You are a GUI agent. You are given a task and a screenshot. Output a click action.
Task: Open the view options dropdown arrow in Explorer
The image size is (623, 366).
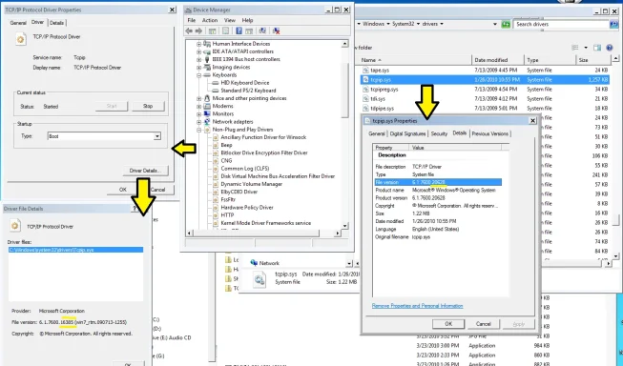[585, 48]
